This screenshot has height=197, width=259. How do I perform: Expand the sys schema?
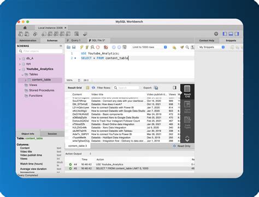20,64
